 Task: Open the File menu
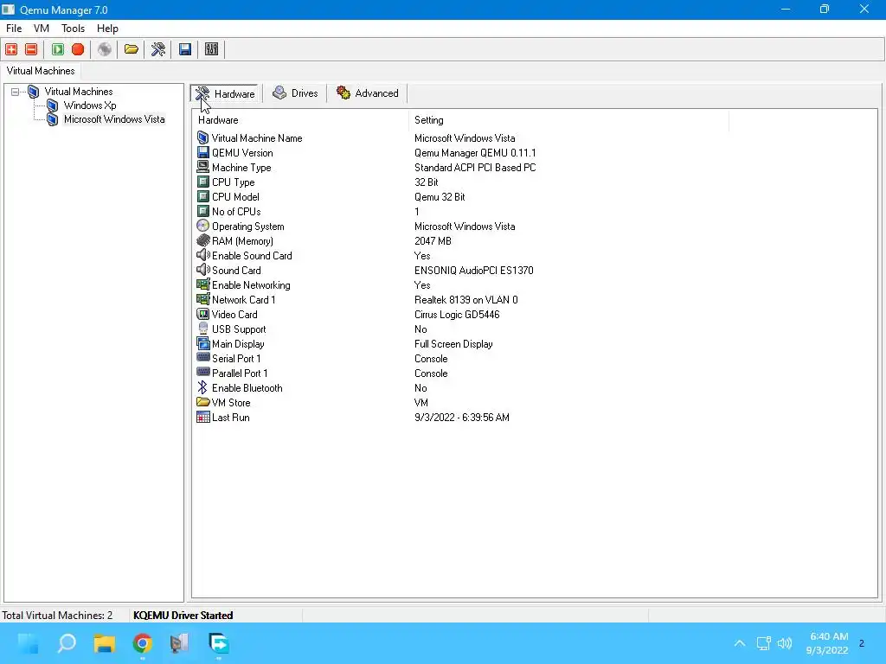click(x=14, y=29)
